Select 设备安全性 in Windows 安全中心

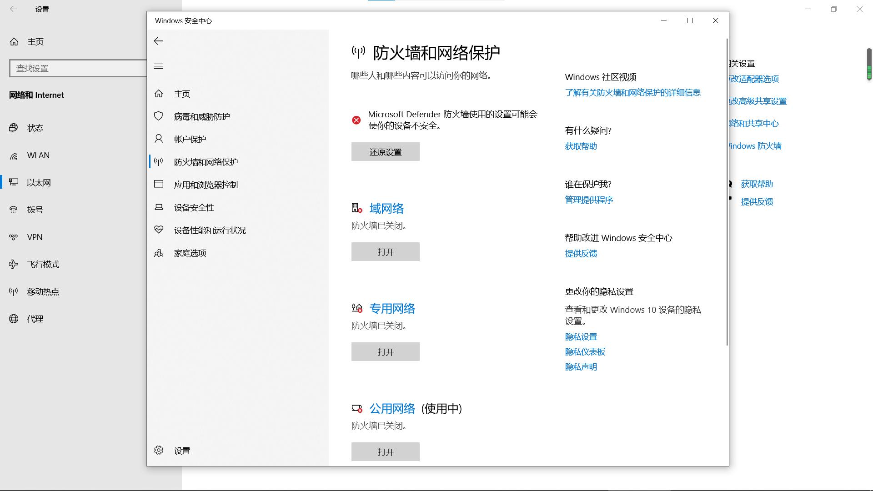tap(193, 207)
